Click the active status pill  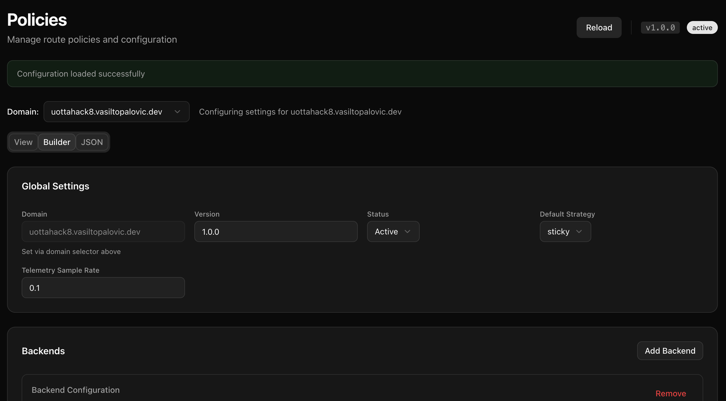702,27
